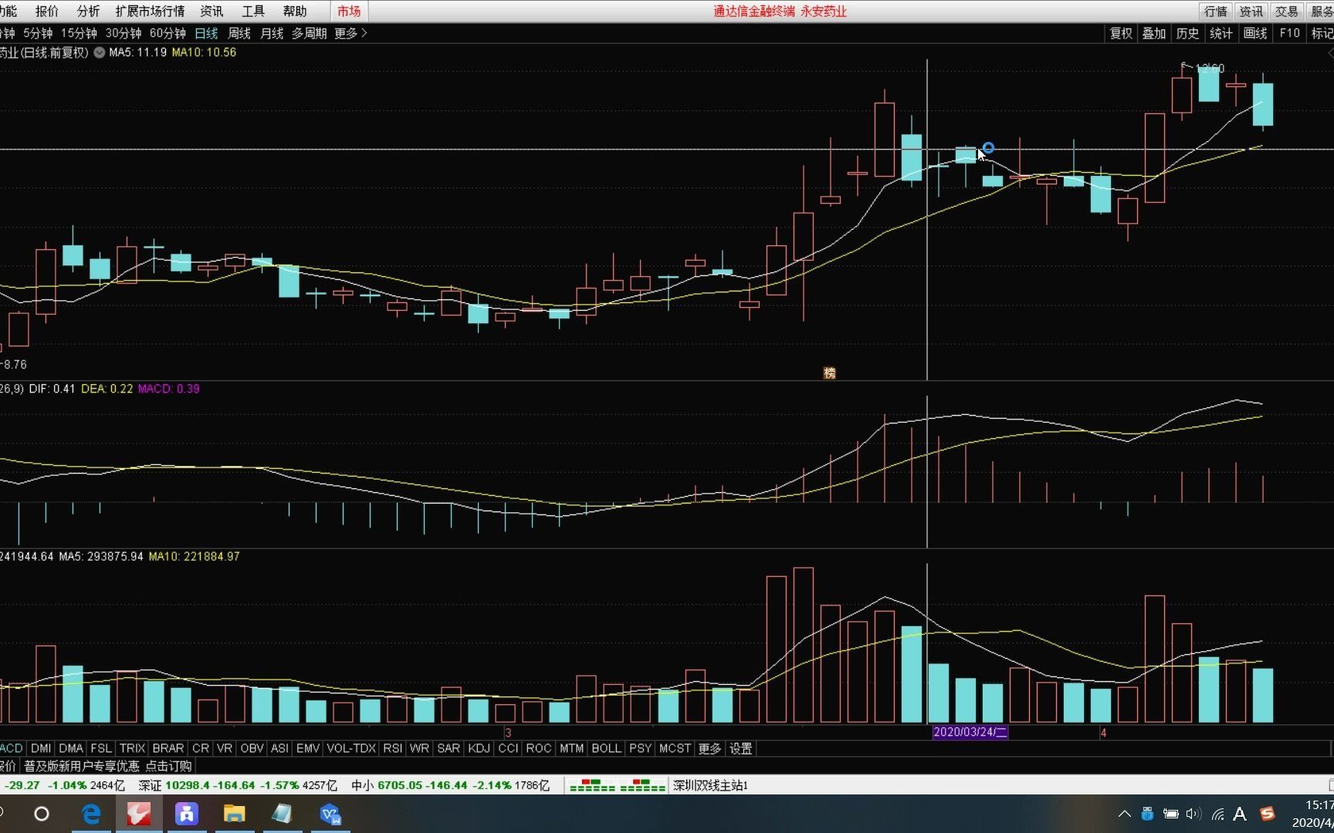Select the 周线 weekly period

239,33
